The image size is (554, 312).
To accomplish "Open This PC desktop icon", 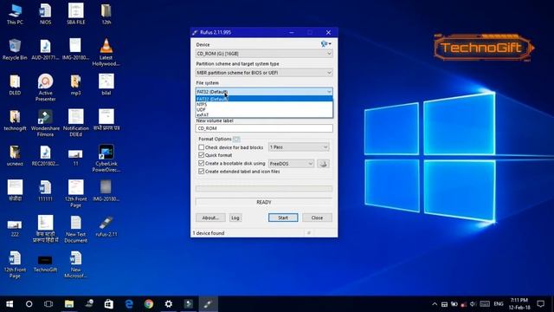I will coord(15,14).
